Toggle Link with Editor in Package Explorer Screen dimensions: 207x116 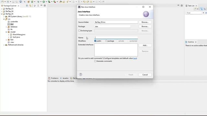[x=30, y=6]
